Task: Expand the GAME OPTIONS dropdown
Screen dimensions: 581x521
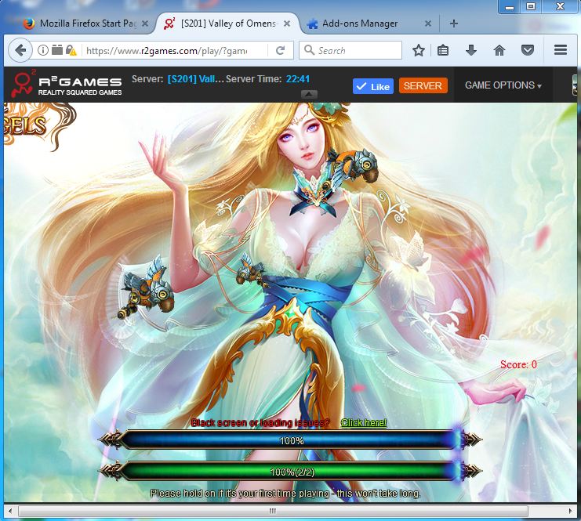Action: (x=503, y=85)
